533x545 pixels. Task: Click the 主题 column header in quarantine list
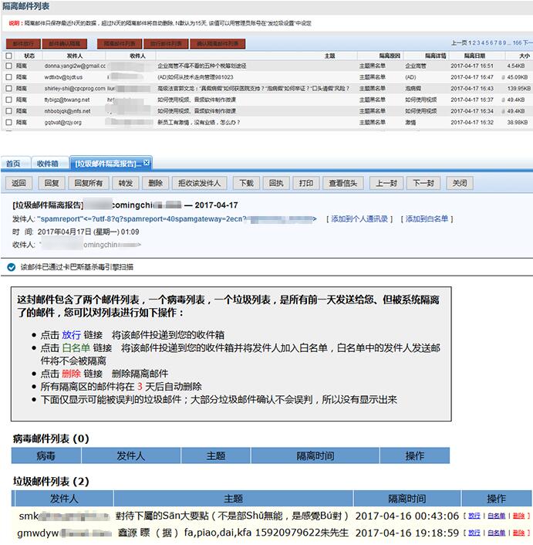point(330,56)
